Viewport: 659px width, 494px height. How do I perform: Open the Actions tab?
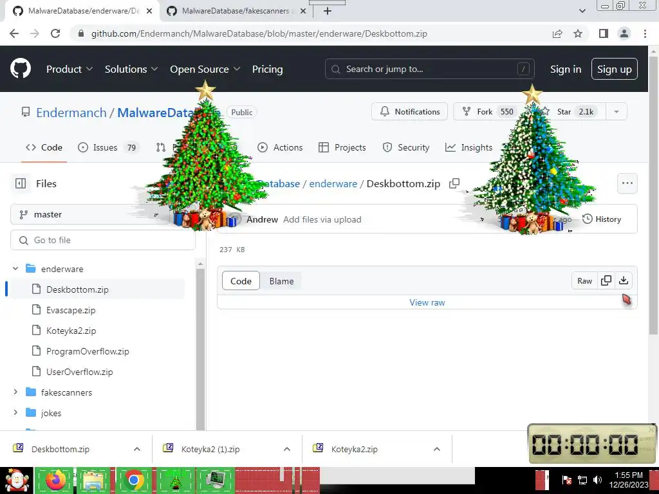pyautogui.click(x=280, y=147)
